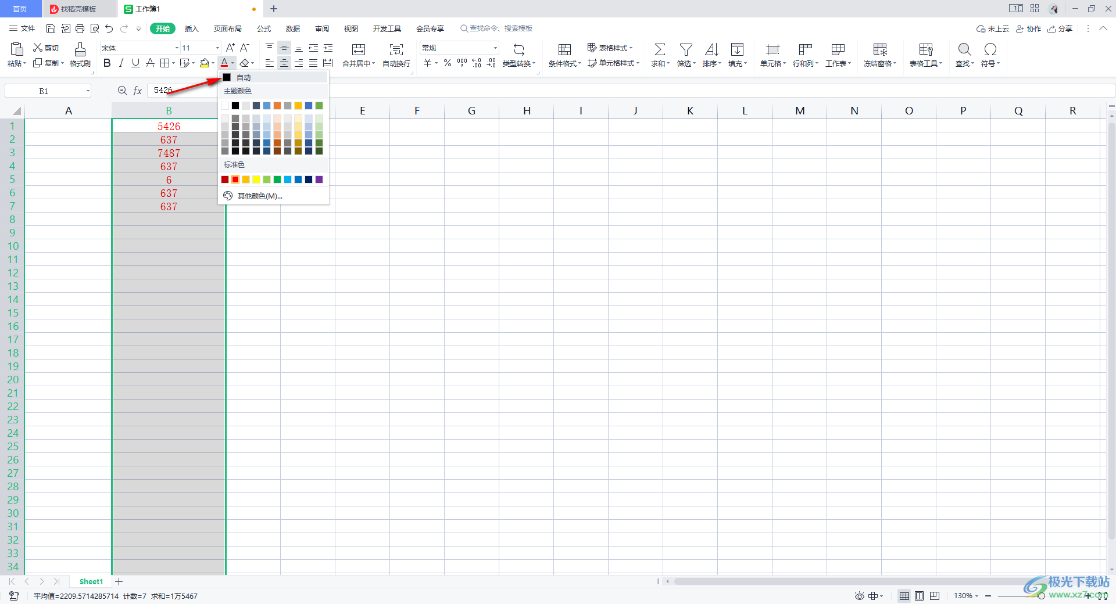Switch to normal view in status bar
1116x604 pixels.
point(904,596)
